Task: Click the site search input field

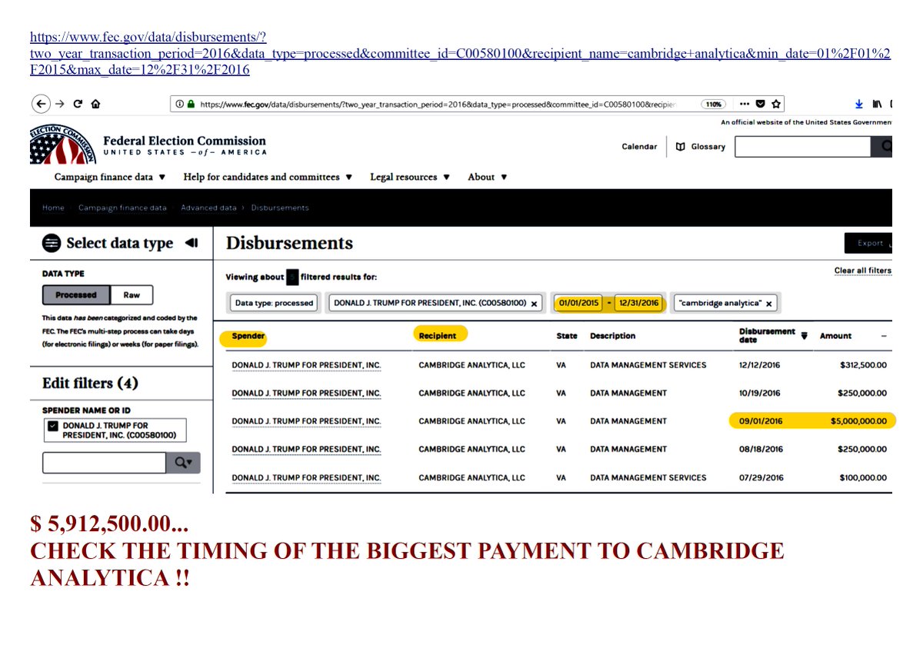Action: pyautogui.click(x=802, y=147)
